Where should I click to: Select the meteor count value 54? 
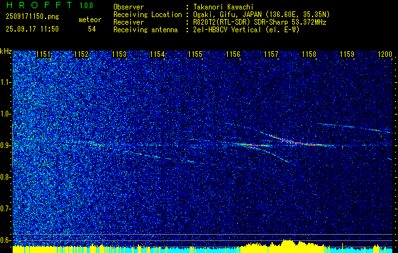tap(92, 29)
